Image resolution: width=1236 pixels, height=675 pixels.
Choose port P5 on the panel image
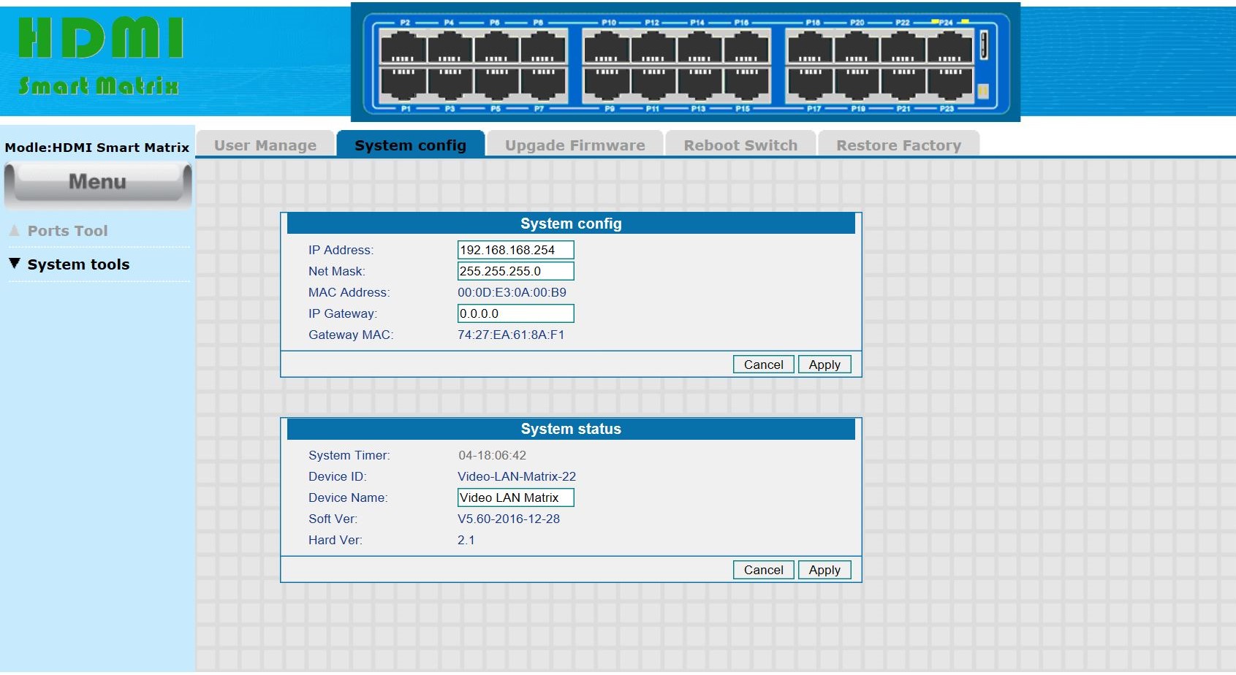[x=496, y=83]
